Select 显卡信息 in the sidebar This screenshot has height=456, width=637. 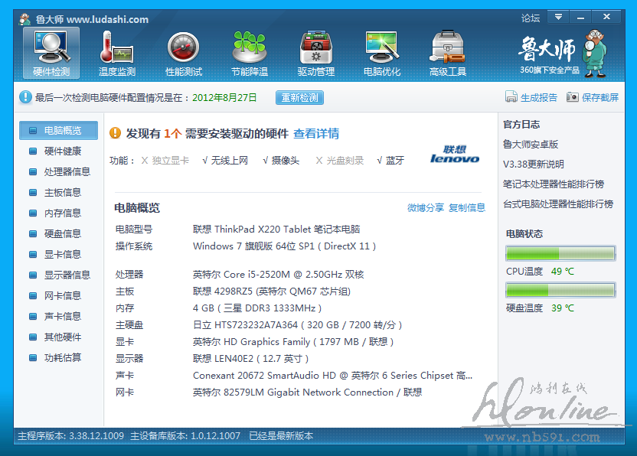pos(58,255)
